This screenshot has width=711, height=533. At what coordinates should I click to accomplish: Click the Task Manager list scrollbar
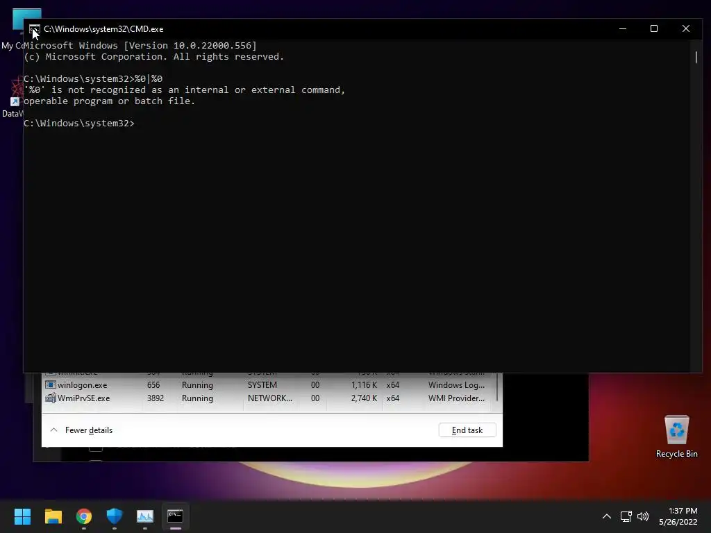click(497, 387)
